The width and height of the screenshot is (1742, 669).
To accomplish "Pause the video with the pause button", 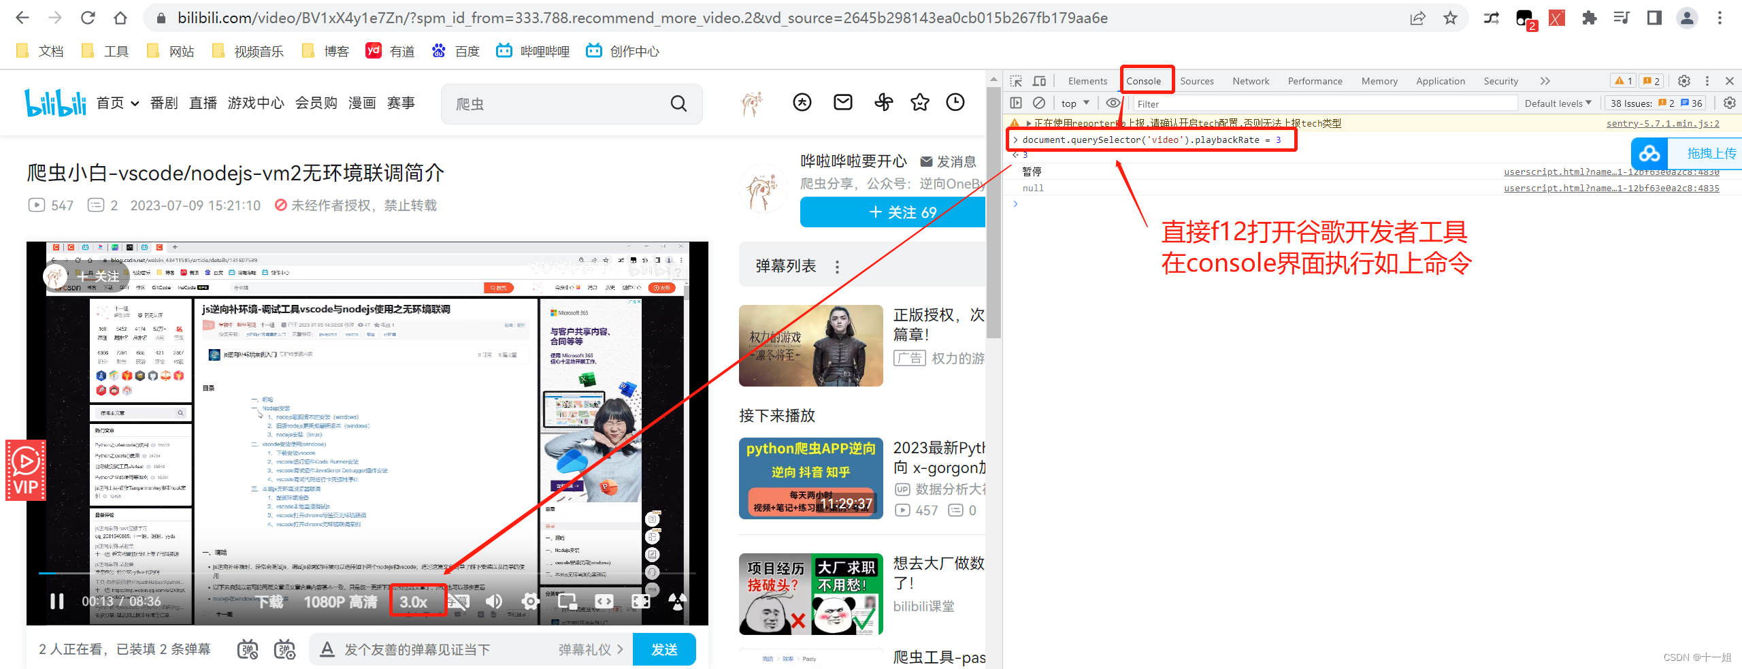I will click(x=57, y=602).
